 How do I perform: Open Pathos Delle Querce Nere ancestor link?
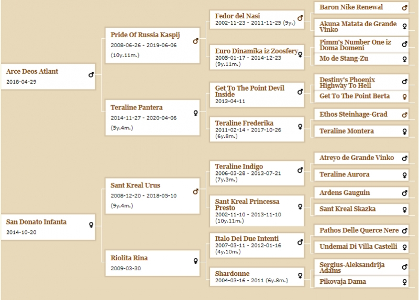coord(359,230)
